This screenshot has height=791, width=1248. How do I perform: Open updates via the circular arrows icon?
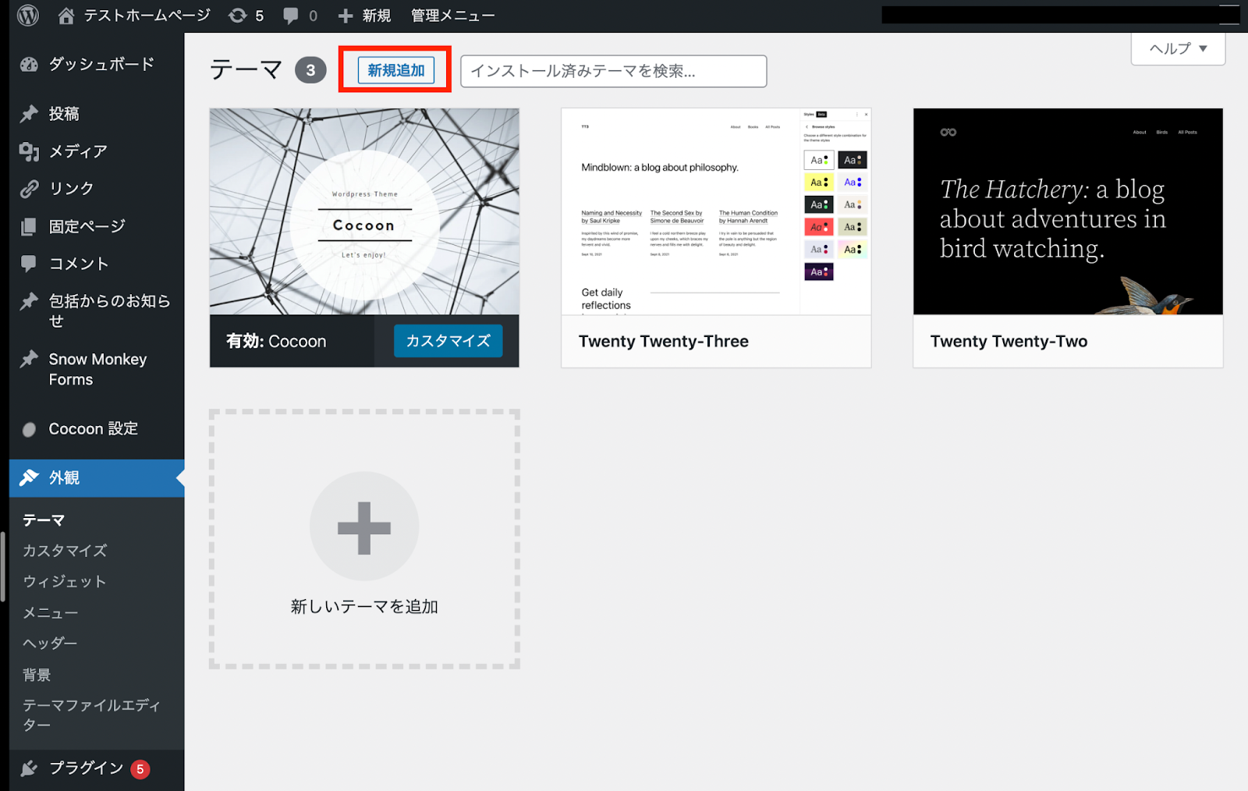[238, 16]
